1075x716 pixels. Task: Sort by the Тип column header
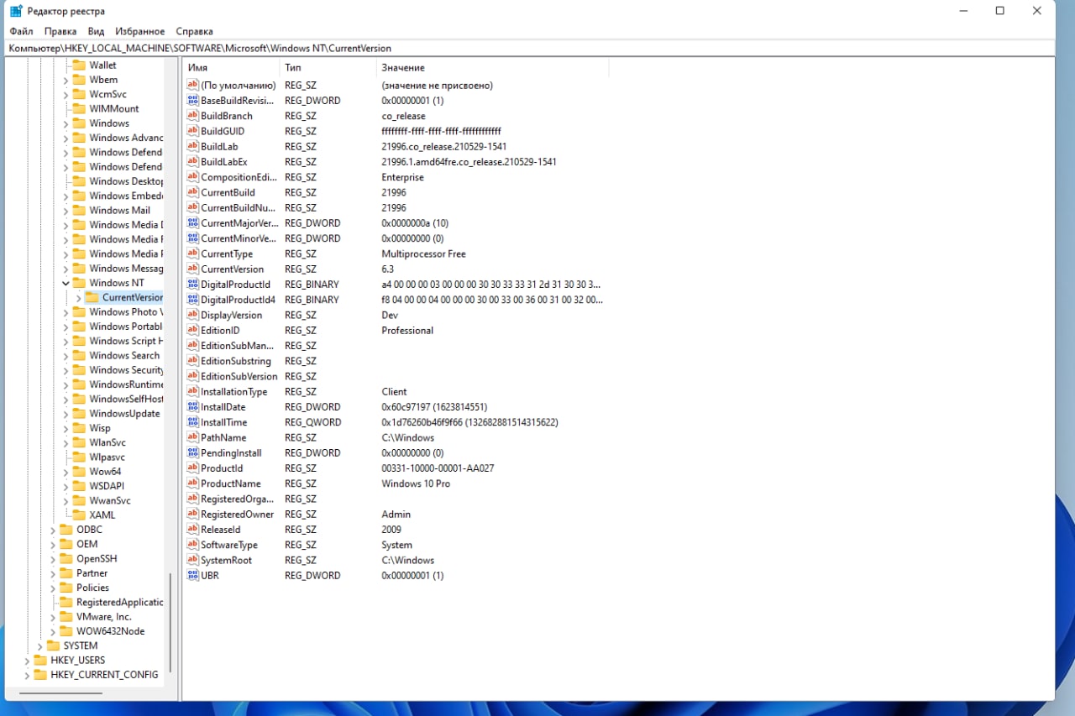point(328,67)
